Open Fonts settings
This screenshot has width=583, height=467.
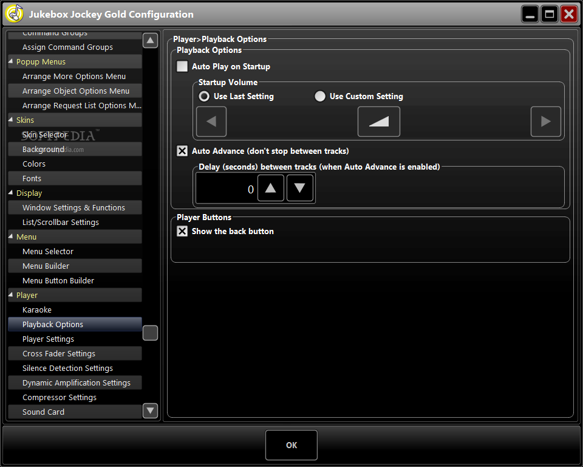[x=75, y=178]
